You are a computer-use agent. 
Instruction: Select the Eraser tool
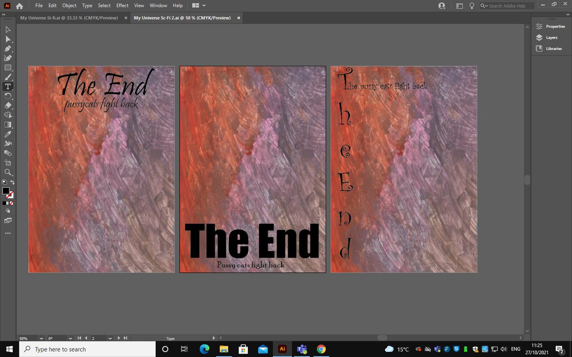point(8,106)
